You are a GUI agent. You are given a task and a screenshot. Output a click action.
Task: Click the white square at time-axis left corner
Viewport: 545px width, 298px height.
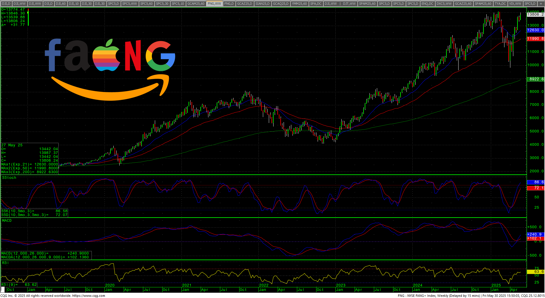pyautogui.click(x=3, y=290)
